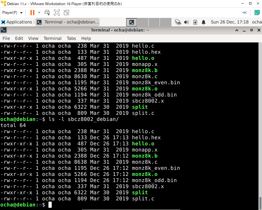The image size is (262, 210).
Task: Open the Help menu in Terminal
Action: (x=85, y=38)
